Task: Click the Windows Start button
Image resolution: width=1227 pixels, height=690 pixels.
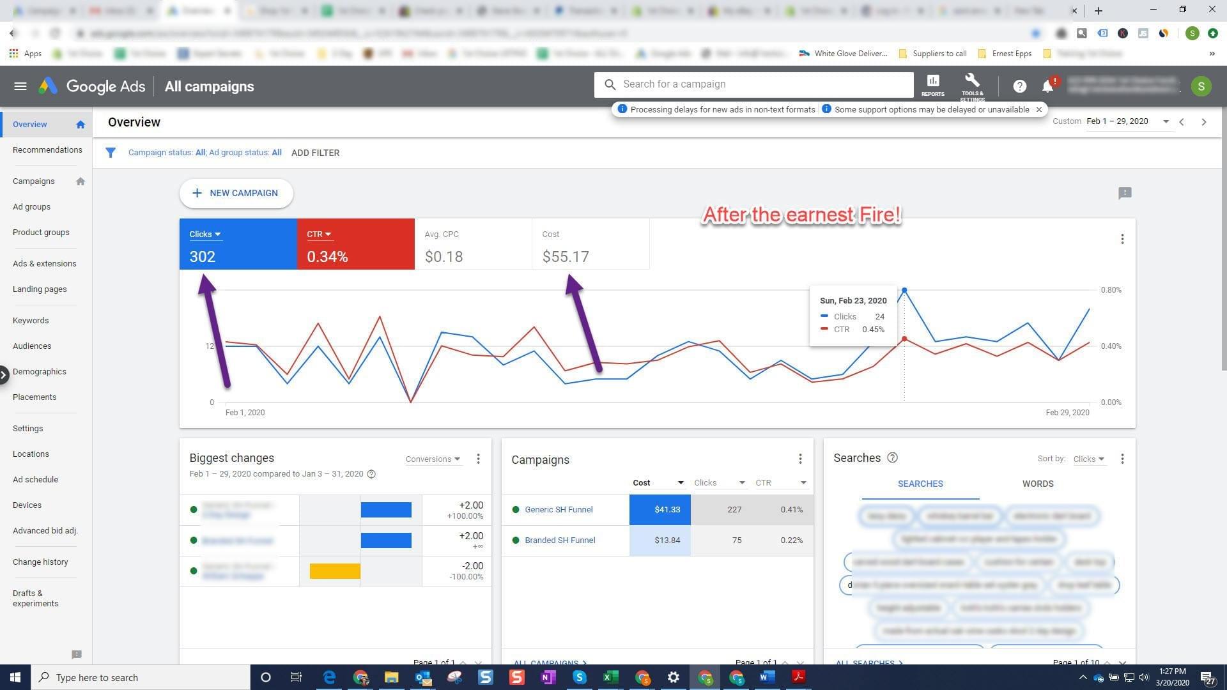Action: (x=15, y=677)
